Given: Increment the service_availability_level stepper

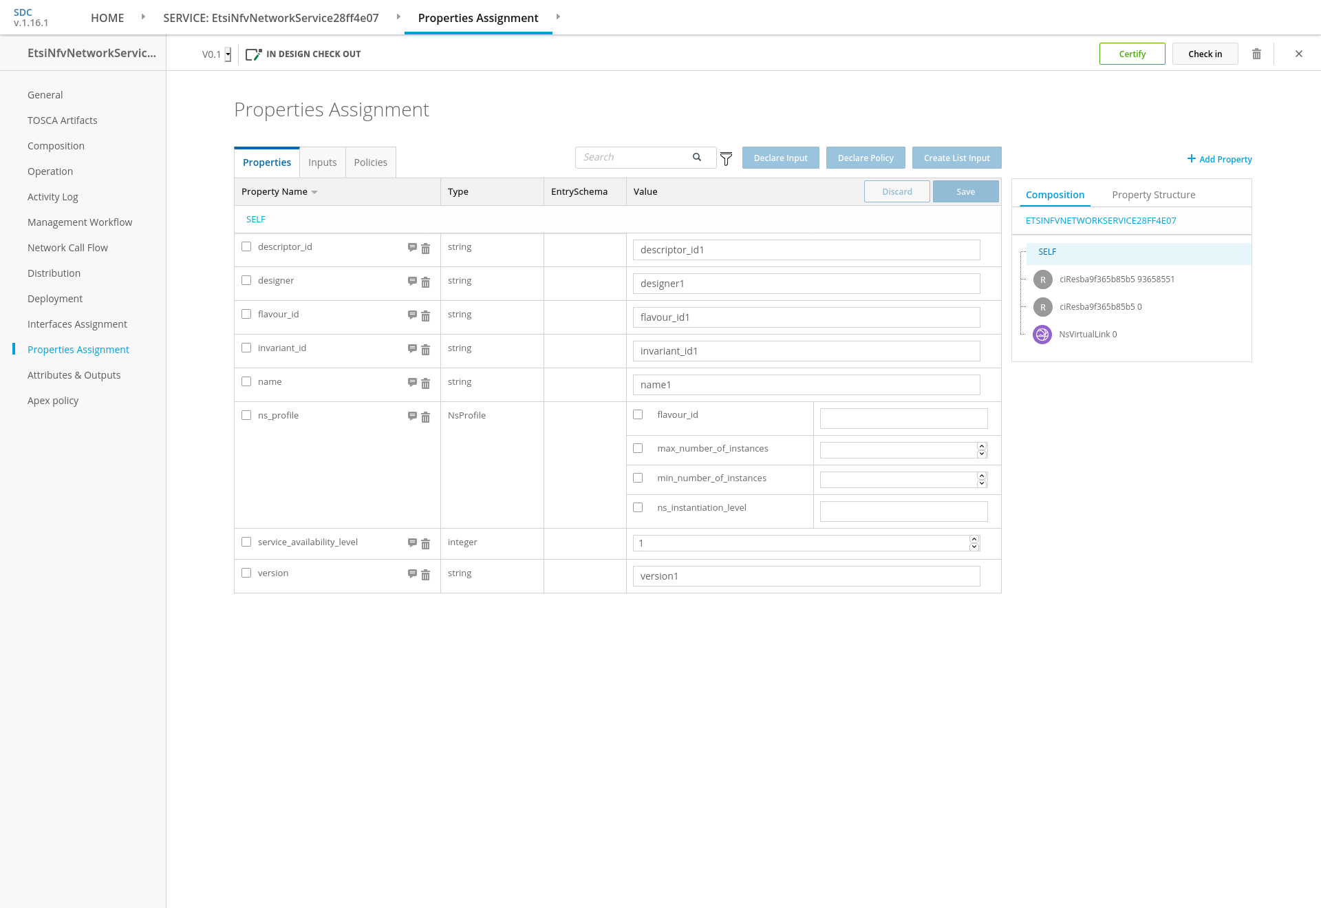Looking at the screenshot, I should (974, 539).
